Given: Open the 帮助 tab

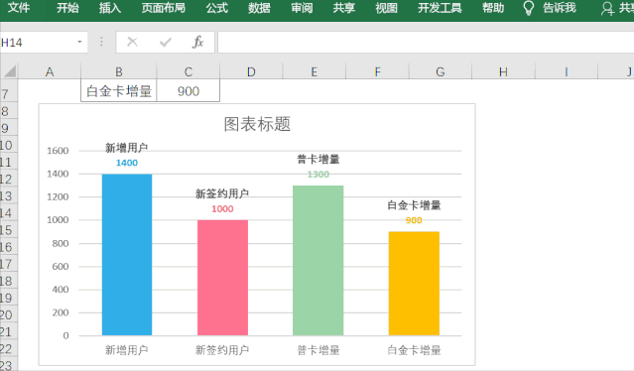Looking at the screenshot, I should point(493,8).
